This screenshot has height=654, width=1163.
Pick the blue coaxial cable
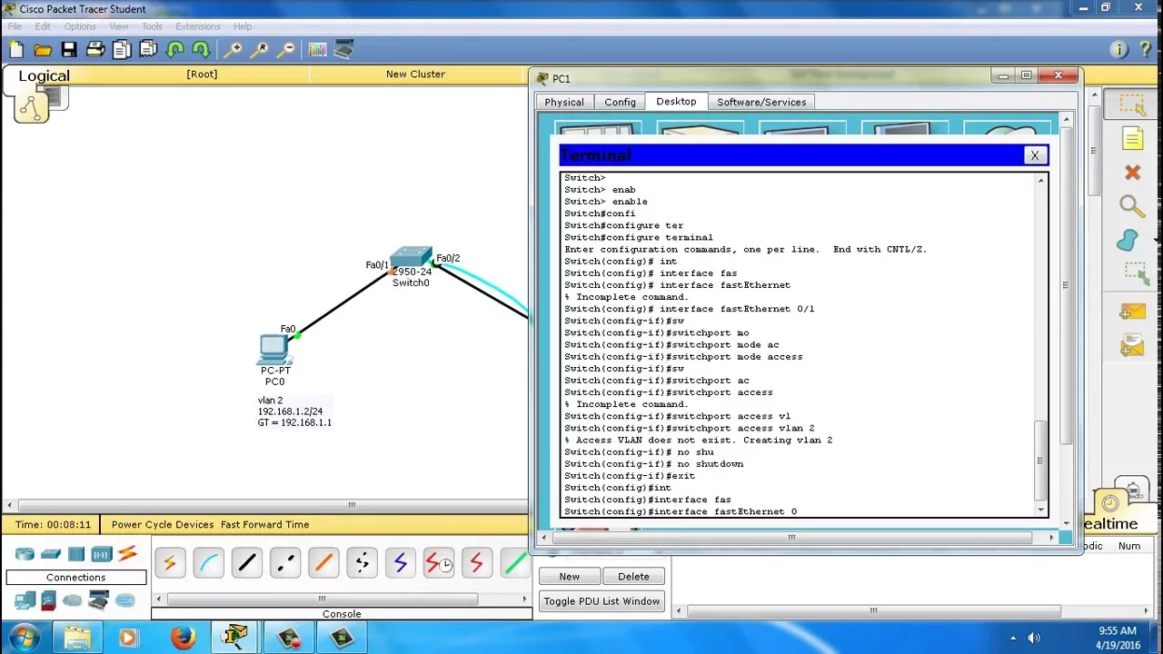click(400, 563)
